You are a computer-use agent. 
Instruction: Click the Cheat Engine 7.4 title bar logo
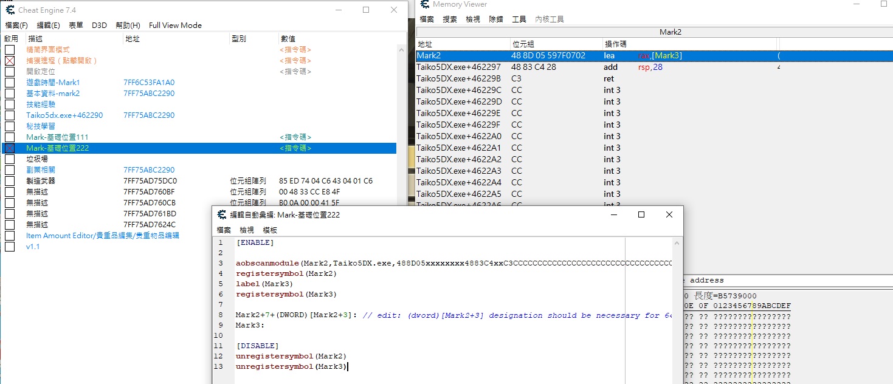pos(10,10)
